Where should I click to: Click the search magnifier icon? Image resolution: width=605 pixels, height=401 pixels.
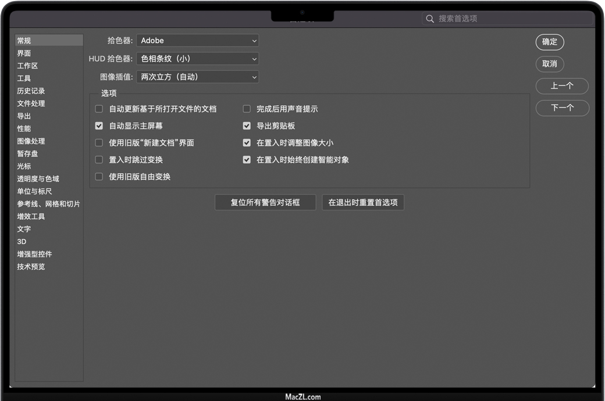tap(430, 19)
